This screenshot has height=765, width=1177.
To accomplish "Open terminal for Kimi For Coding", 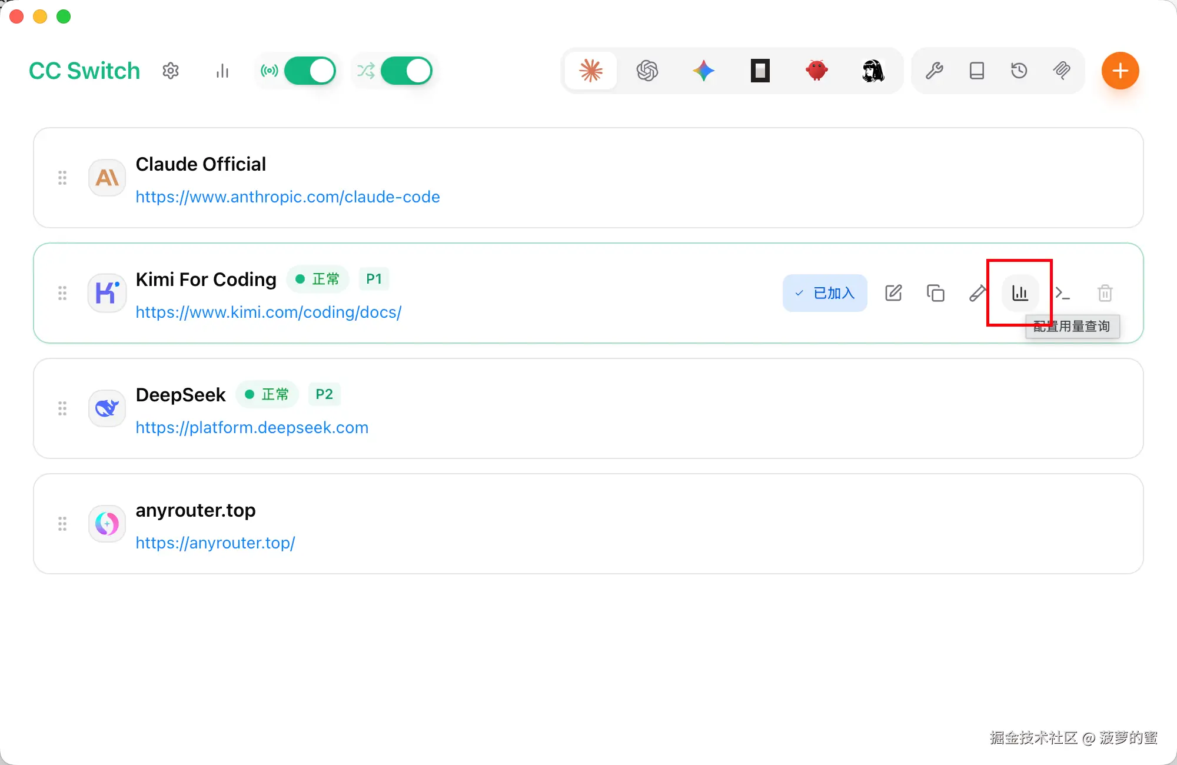I will click(1062, 293).
